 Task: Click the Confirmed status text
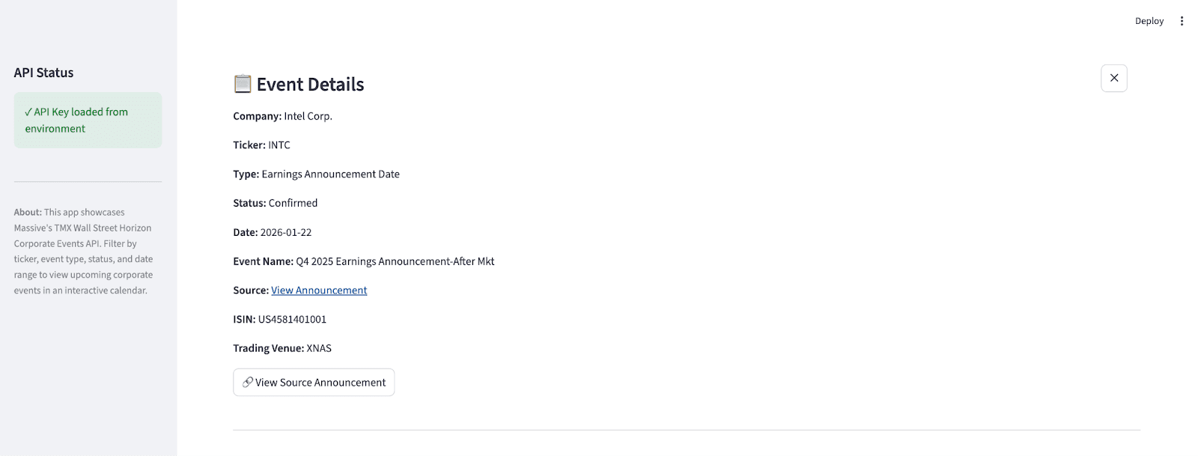coord(293,204)
